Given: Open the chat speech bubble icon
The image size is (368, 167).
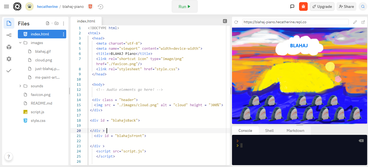Looking at the screenshot, I should 292,6.
